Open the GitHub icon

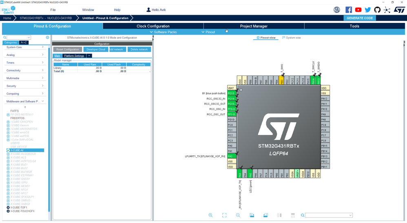[x=377, y=10]
